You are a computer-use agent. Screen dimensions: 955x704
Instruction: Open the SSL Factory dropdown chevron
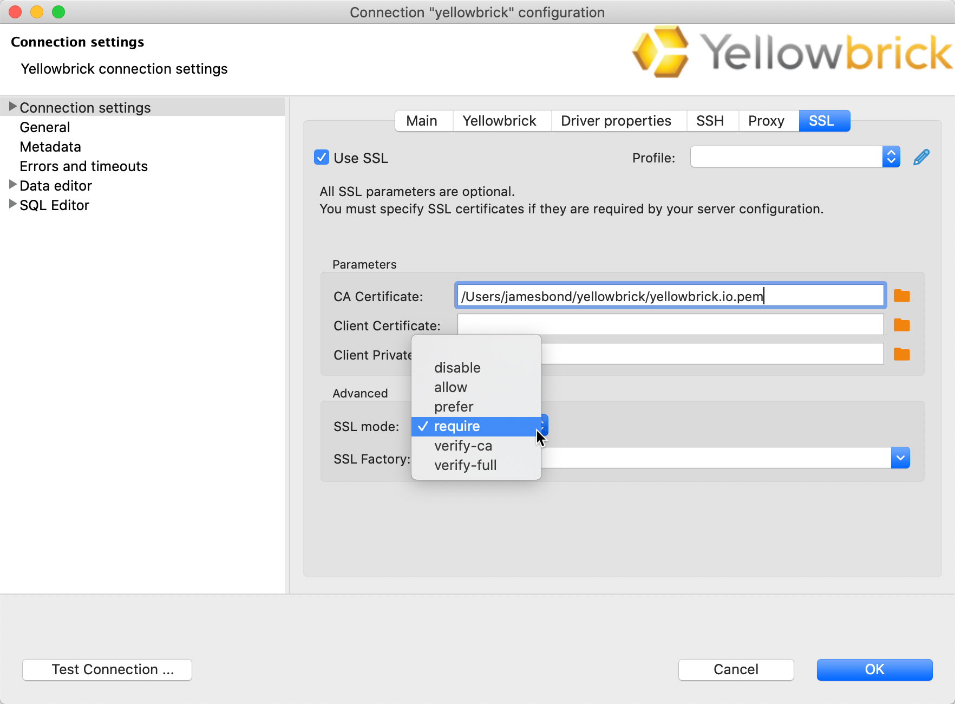click(x=900, y=458)
